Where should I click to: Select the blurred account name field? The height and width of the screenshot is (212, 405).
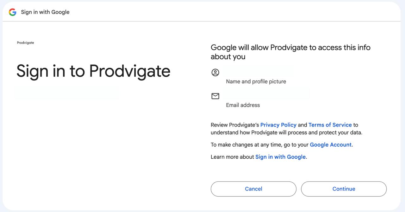pos(258,70)
